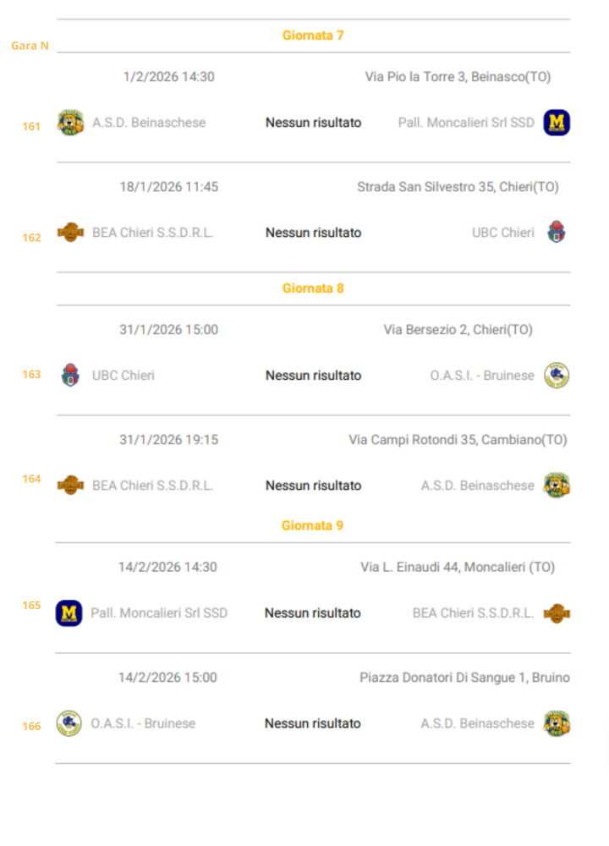Select game number 162
The width and height of the screenshot is (609, 846).
[31, 238]
